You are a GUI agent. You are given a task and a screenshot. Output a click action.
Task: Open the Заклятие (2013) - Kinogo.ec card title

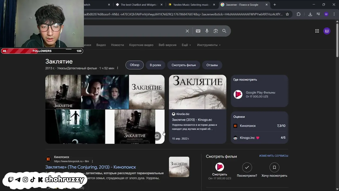(x=192, y=120)
